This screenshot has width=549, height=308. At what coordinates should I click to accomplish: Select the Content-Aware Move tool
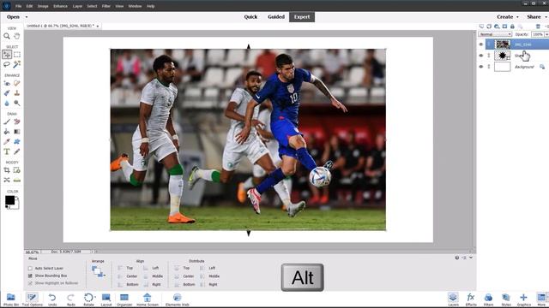pos(7,181)
